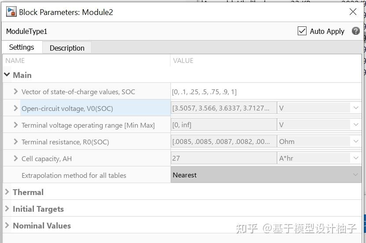Open the A*hr unit dropdown
The height and width of the screenshot is (243, 366).
click(x=319, y=158)
